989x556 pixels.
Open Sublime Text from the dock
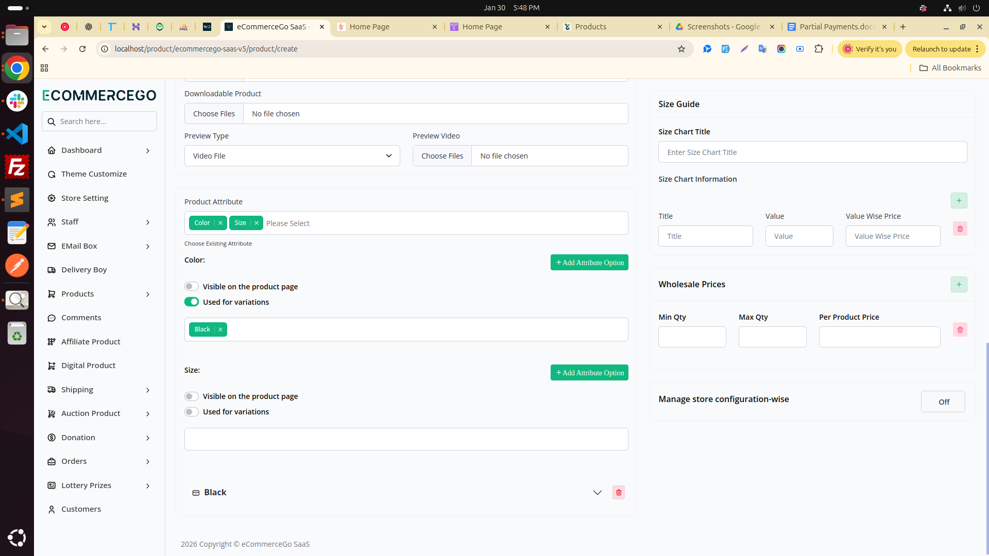[17, 200]
